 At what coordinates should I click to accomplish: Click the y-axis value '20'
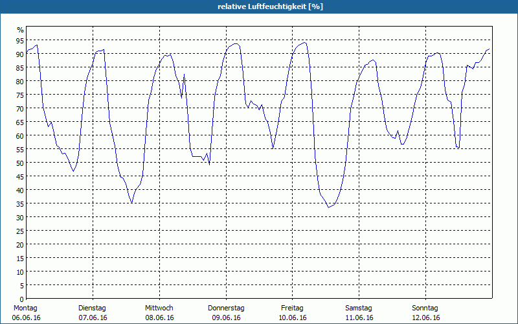pos(20,245)
